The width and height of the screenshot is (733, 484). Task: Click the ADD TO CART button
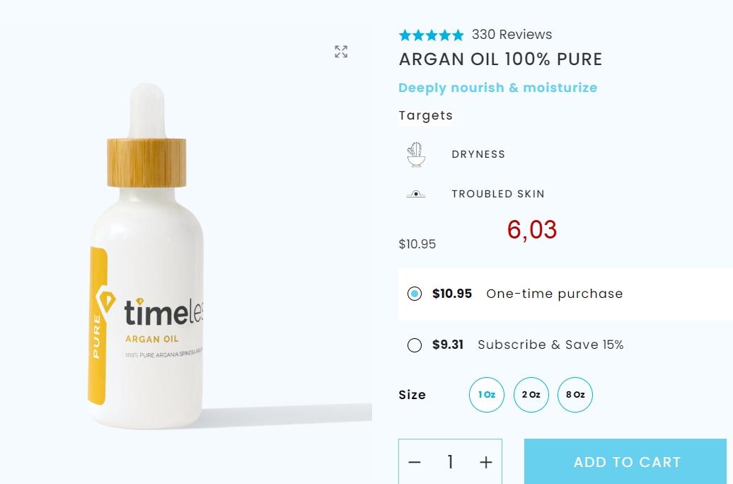pos(625,461)
